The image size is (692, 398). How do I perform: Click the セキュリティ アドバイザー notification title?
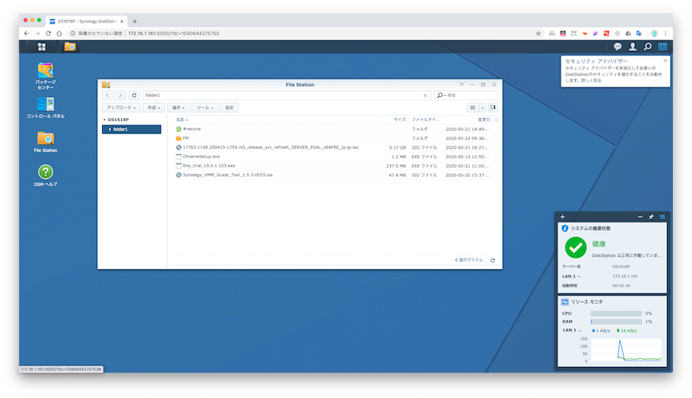tap(596, 61)
